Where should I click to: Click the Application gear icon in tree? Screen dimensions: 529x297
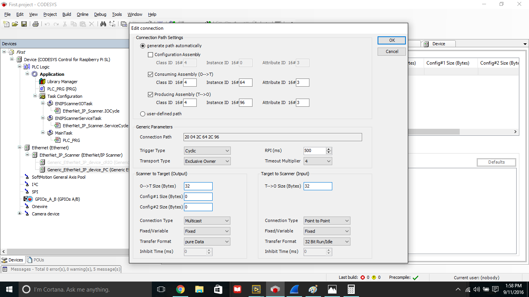point(34,74)
